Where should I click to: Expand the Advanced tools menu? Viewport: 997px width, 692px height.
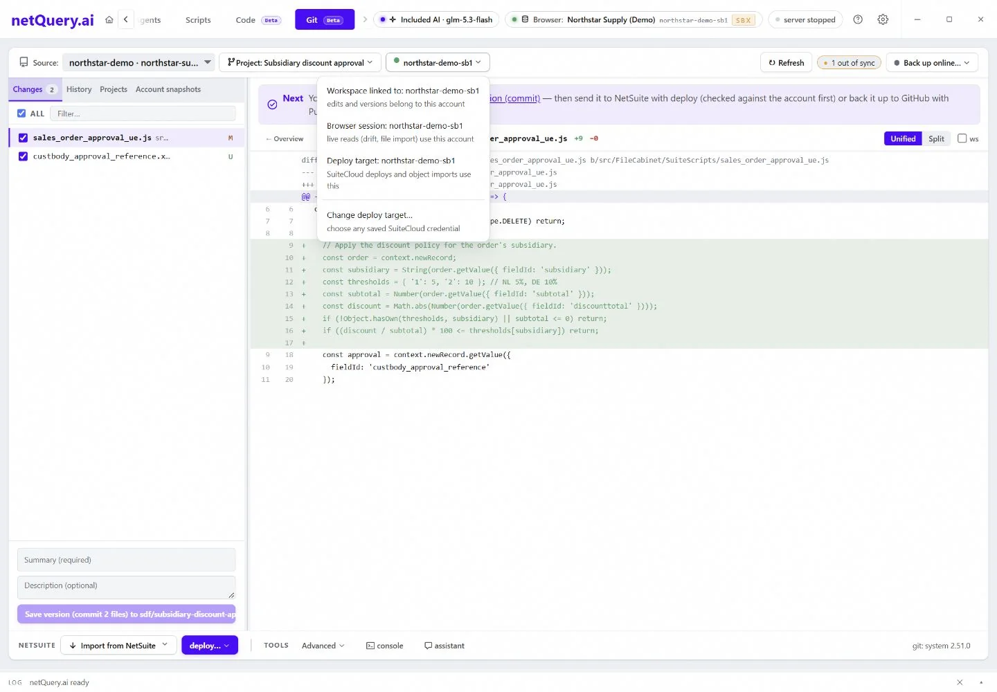[323, 646]
